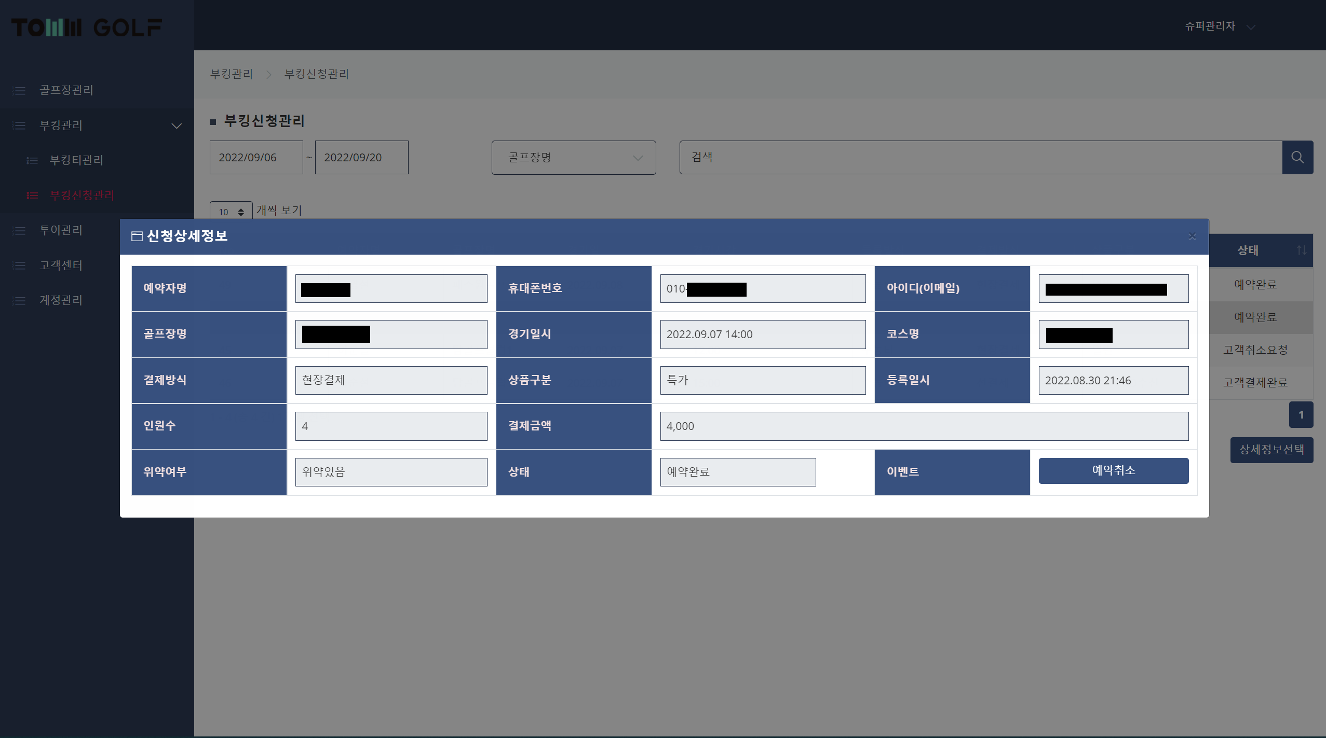Open 부킹티관리 in sidebar

[x=76, y=160]
